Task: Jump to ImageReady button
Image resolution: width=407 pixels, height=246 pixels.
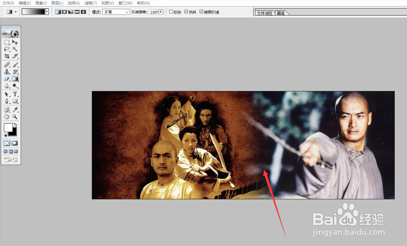Action: click(11, 159)
